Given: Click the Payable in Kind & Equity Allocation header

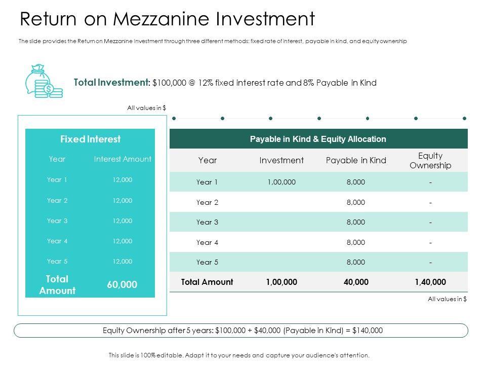Looking at the screenshot, I should (318, 139).
